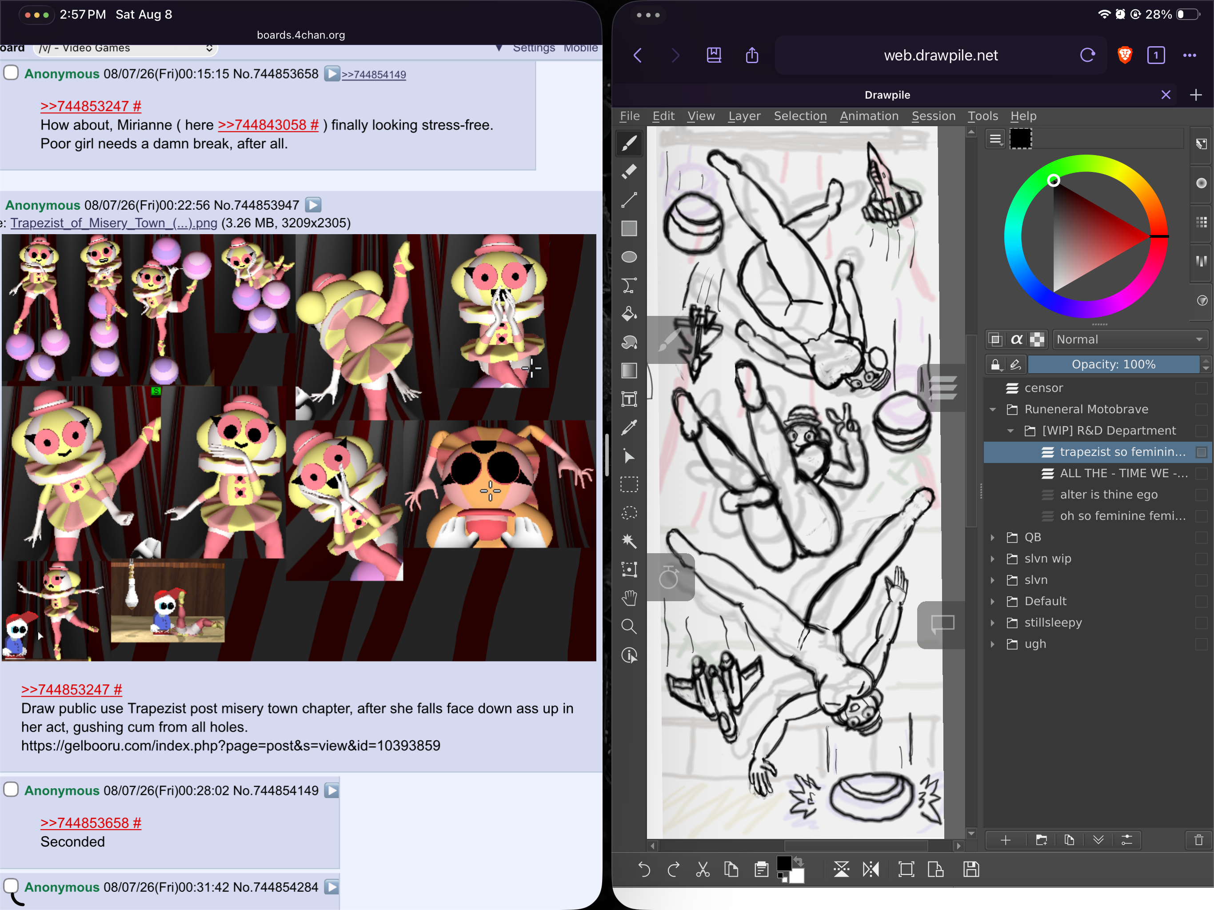
Task: Expand the ugh layer group
Action: tap(992, 644)
